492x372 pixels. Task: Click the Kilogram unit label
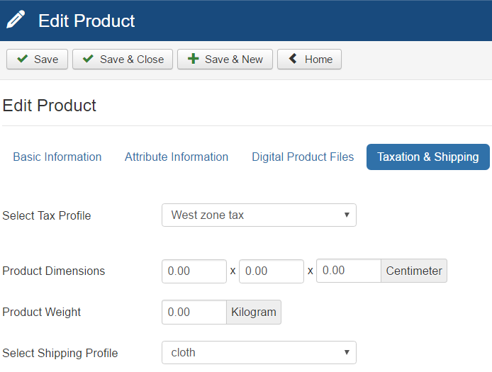[254, 312]
